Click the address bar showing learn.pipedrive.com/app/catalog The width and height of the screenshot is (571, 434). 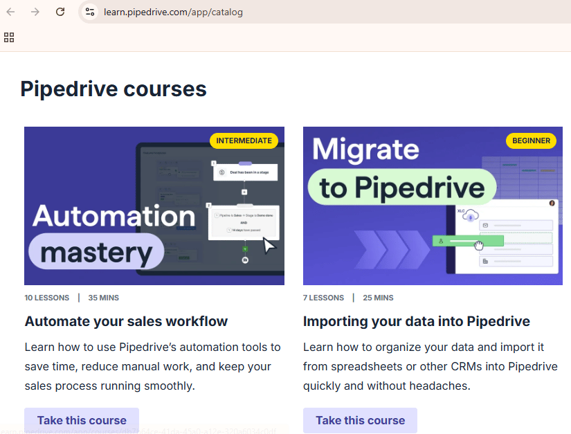(x=173, y=12)
